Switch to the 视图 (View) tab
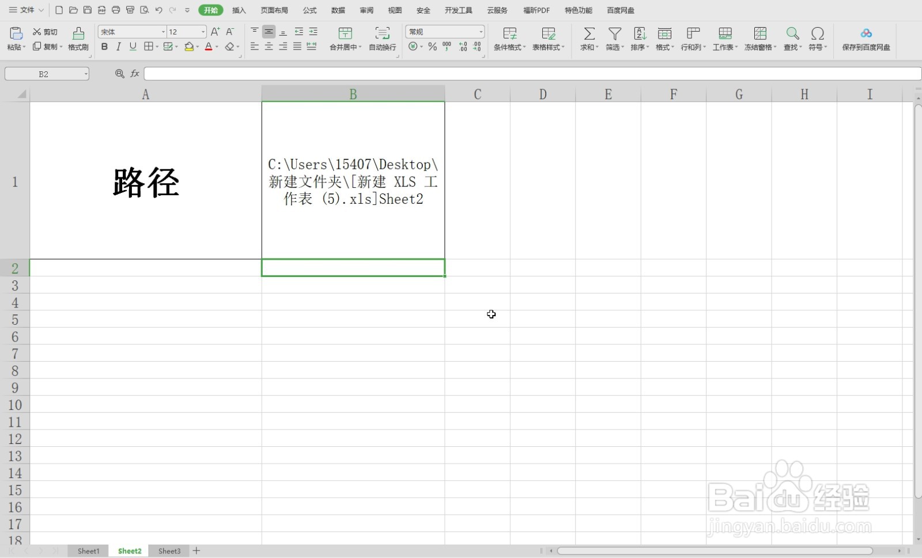Viewport: 922px width, 558px height. 395,10
